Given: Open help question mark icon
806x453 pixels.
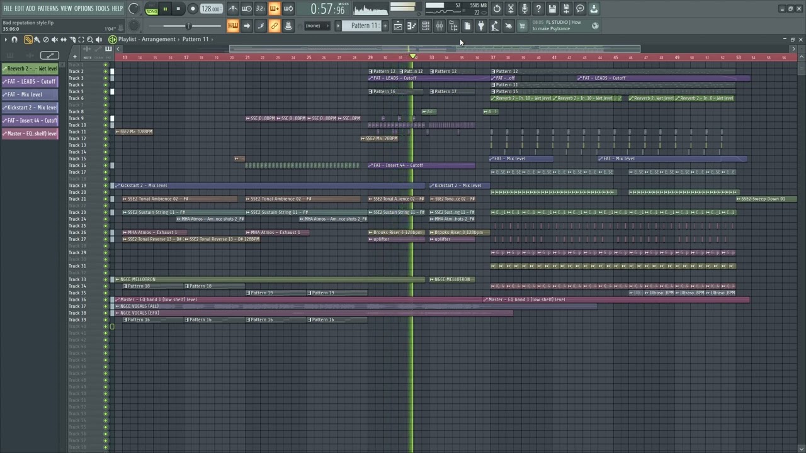Looking at the screenshot, I should [x=539, y=9].
